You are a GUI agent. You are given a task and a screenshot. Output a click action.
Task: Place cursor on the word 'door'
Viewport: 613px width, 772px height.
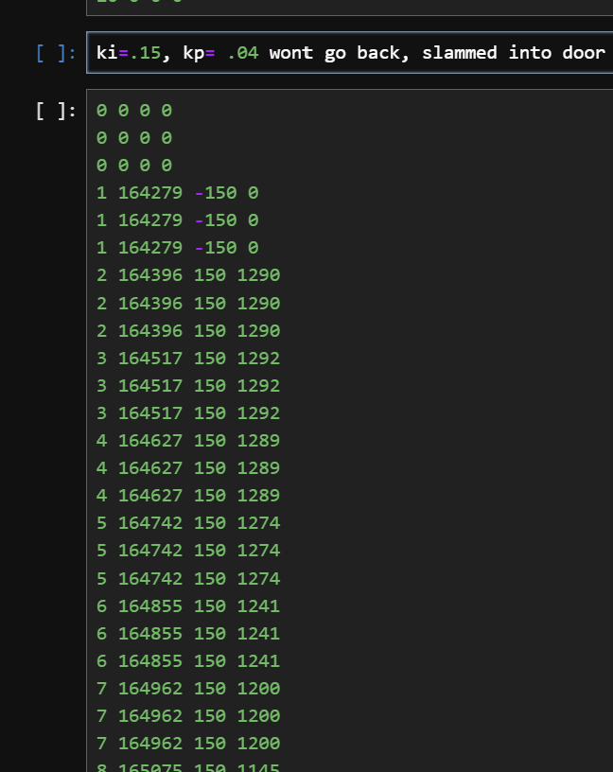pos(583,53)
